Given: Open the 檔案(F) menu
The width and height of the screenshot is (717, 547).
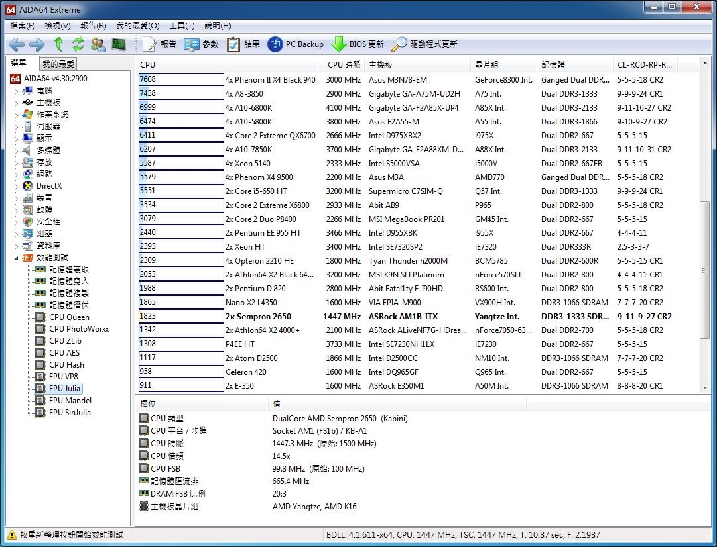Looking at the screenshot, I should pos(23,26).
